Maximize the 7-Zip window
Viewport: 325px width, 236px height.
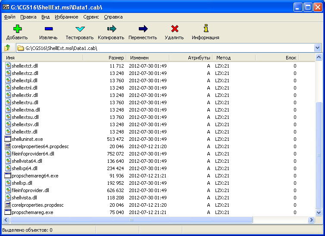(308, 7)
